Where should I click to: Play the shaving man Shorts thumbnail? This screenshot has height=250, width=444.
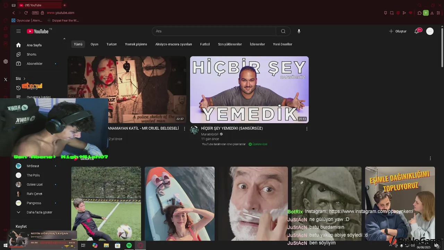click(253, 203)
